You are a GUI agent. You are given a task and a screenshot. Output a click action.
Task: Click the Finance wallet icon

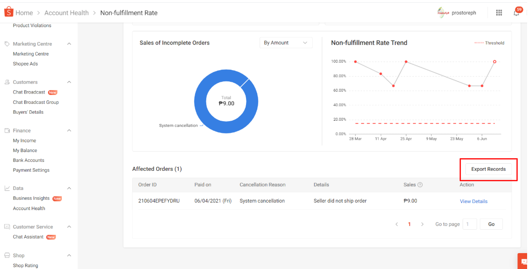[7, 131]
